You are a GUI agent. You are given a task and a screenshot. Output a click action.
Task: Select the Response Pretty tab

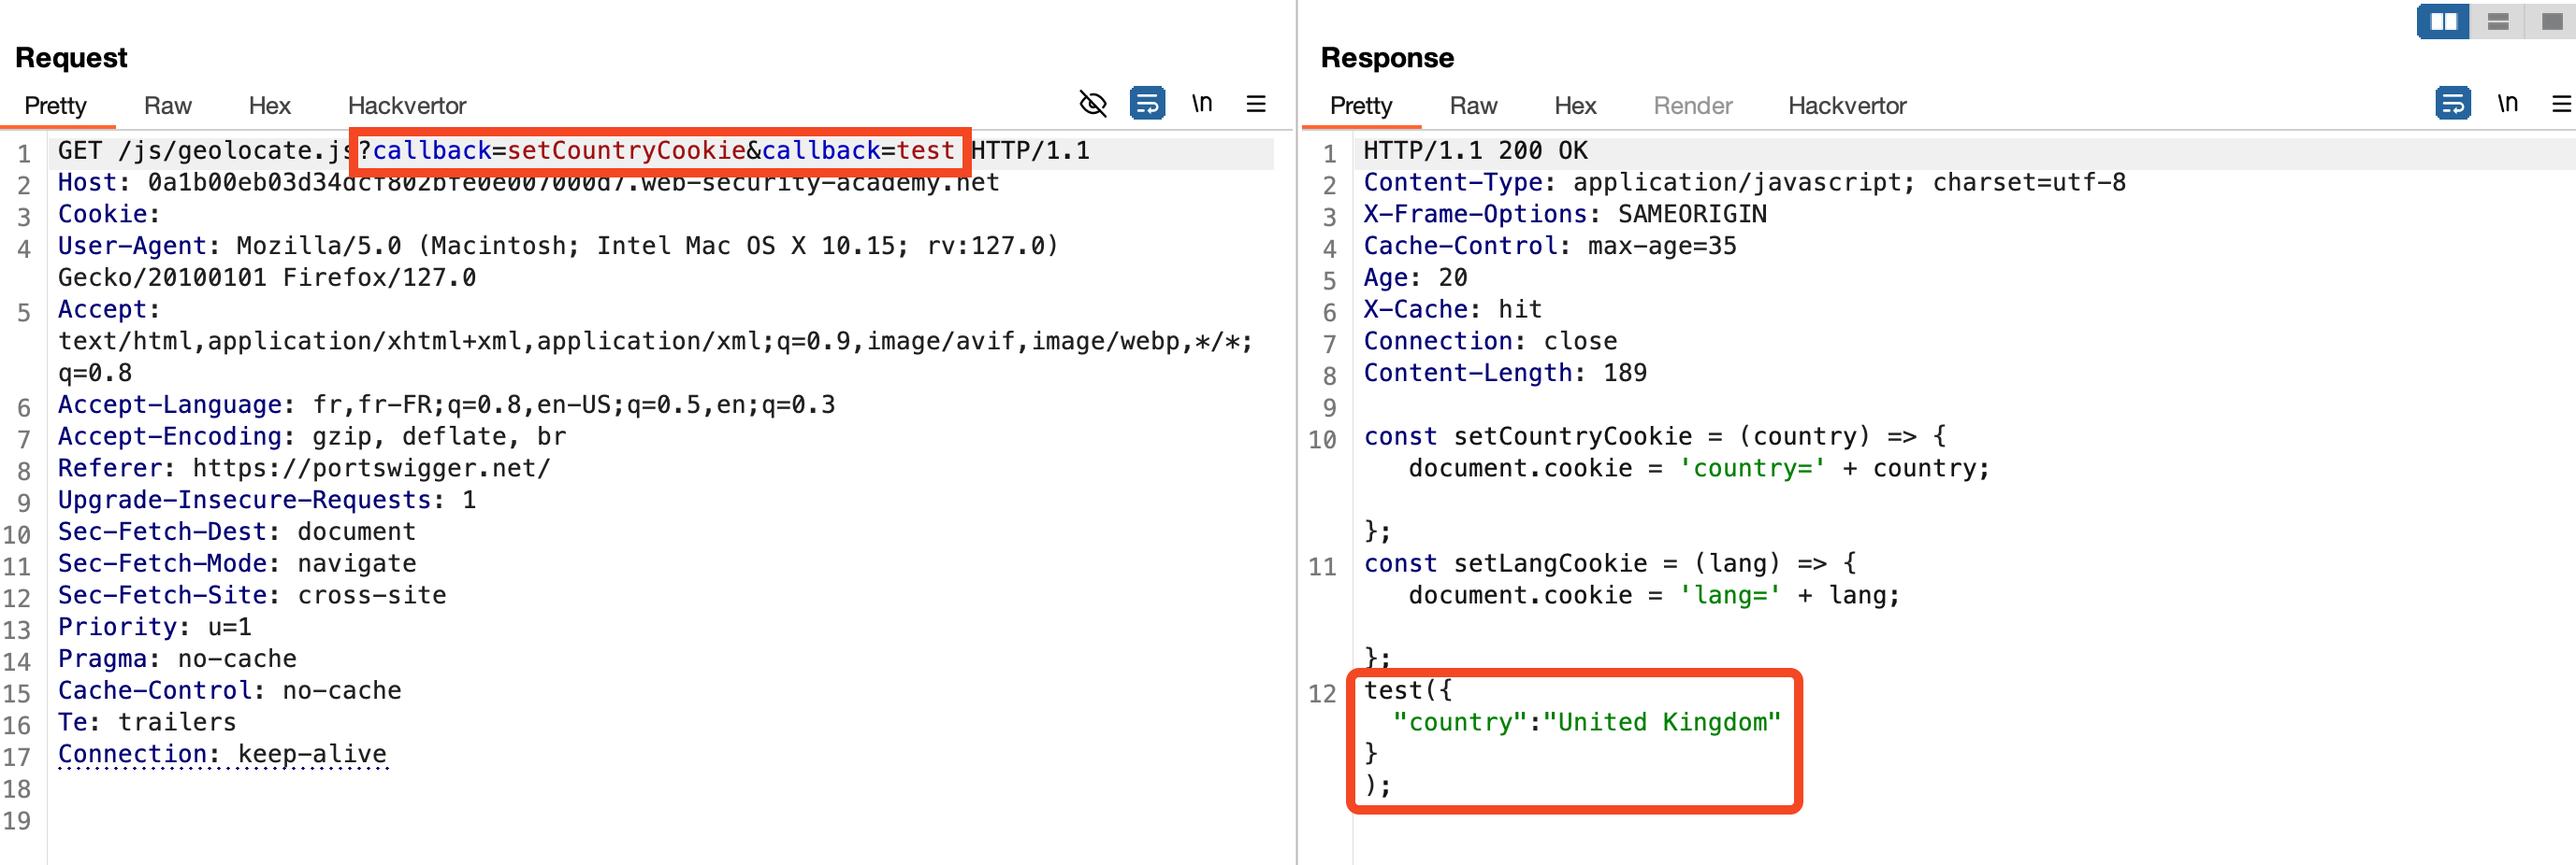click(x=1360, y=106)
